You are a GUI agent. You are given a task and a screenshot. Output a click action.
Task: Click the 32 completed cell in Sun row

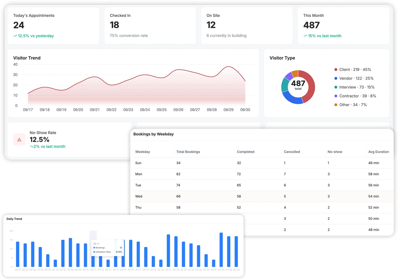tap(239, 163)
